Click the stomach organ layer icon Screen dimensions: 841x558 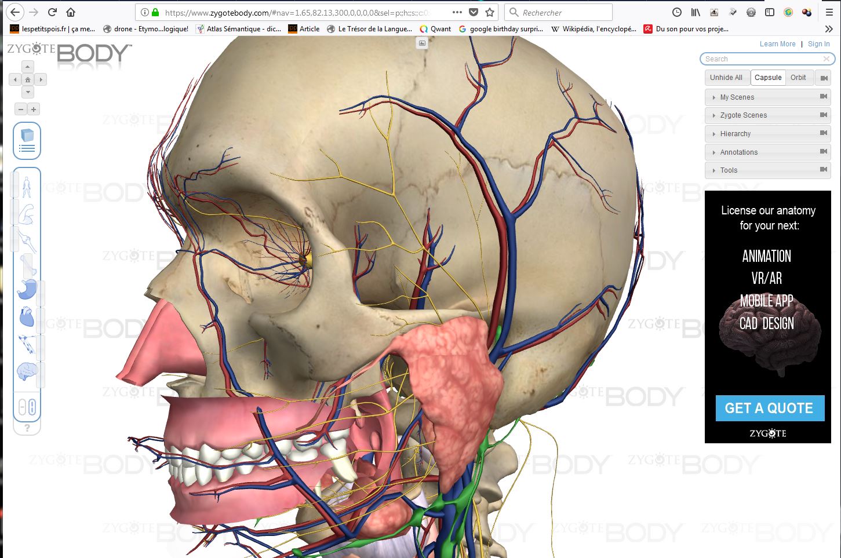(27, 289)
